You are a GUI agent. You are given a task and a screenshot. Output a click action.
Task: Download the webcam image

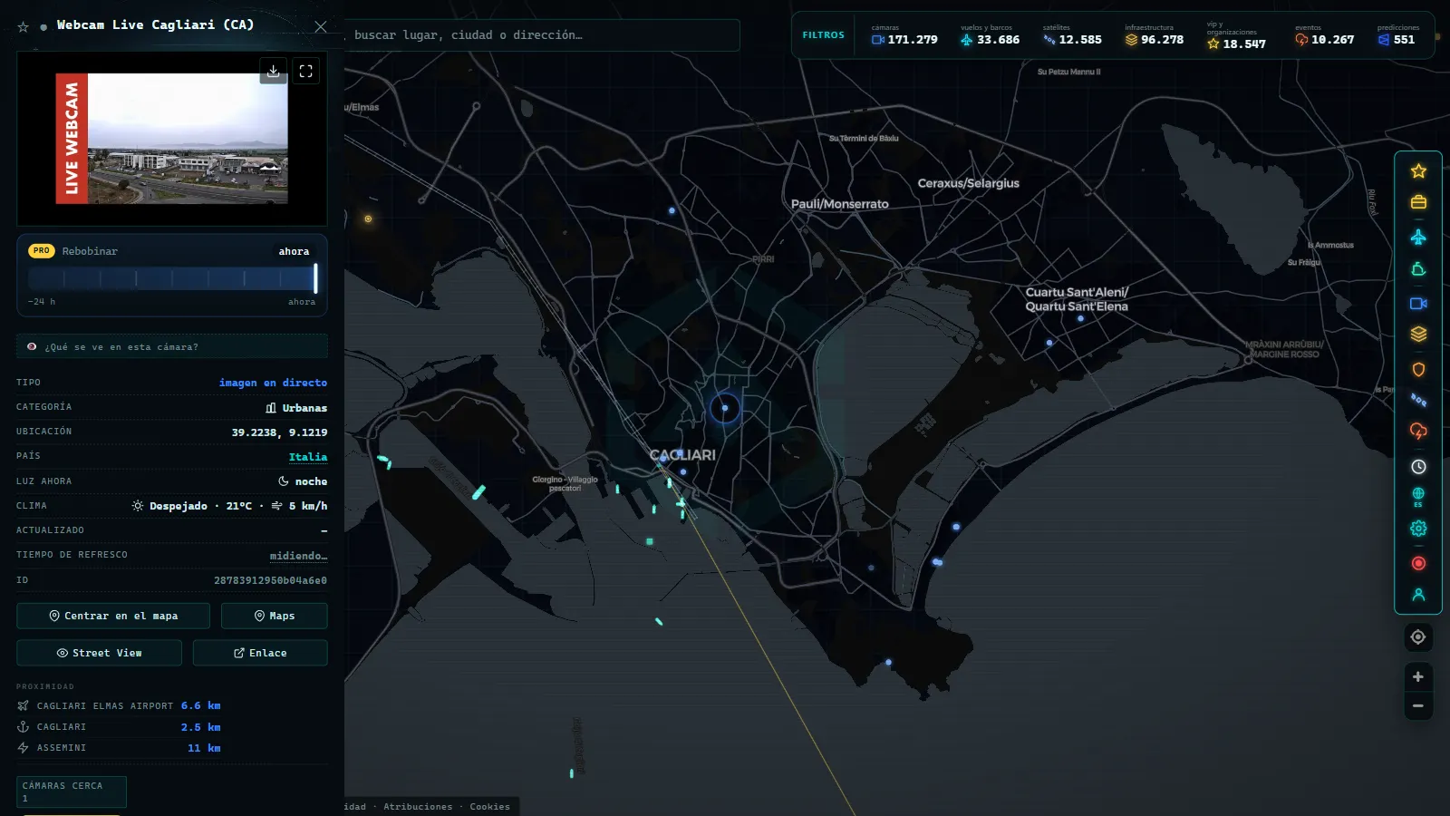coord(273,71)
